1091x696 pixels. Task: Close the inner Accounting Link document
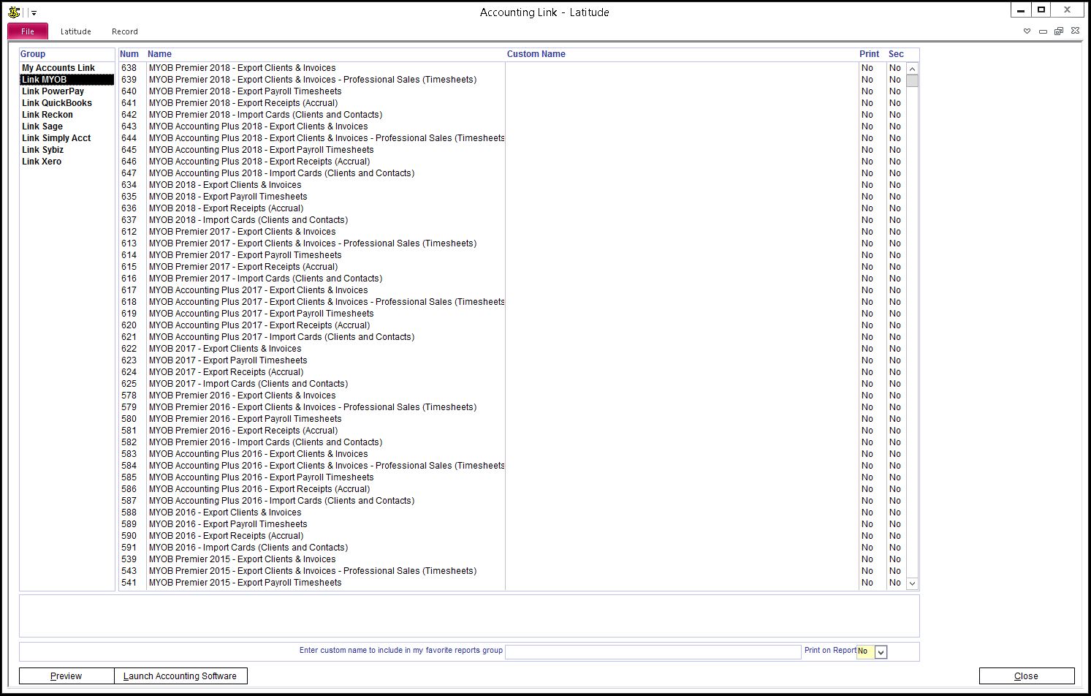(x=1075, y=31)
